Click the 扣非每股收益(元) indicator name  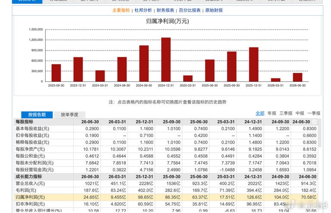[x=32, y=135]
